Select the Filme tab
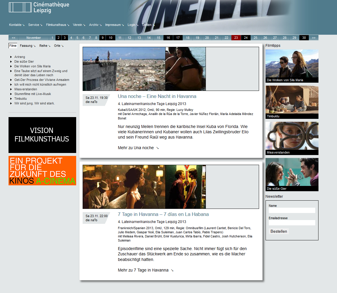The image size is (337, 293). [13, 46]
